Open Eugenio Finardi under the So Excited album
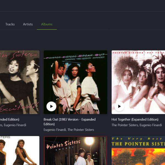The height and width of the screenshot is (165, 165). 15,125
